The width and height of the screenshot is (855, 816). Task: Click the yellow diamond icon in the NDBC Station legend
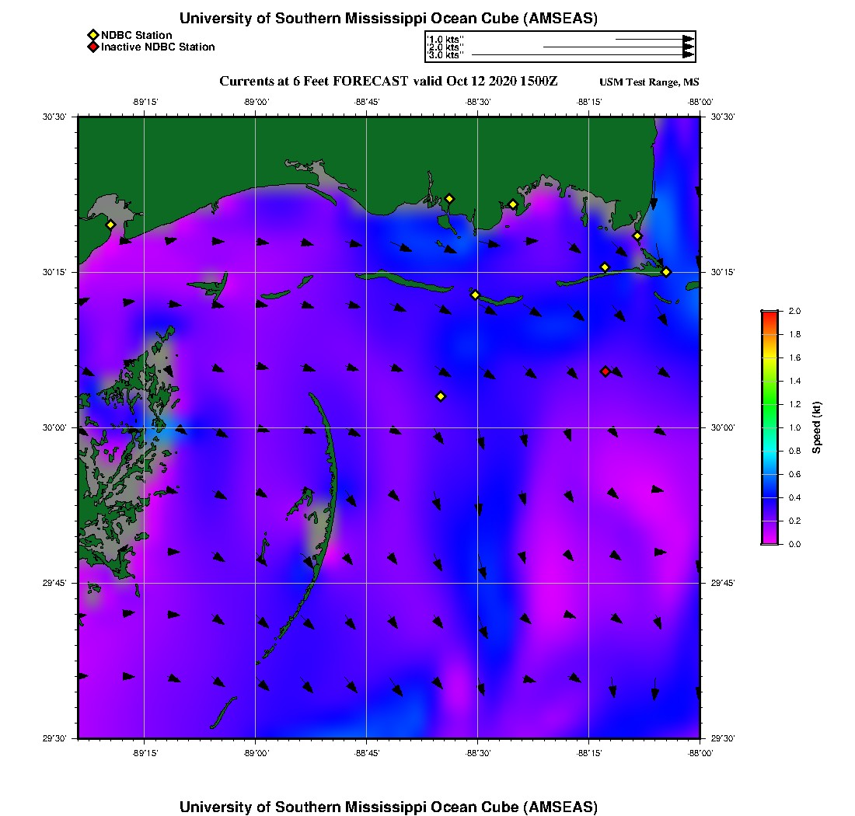coord(92,35)
